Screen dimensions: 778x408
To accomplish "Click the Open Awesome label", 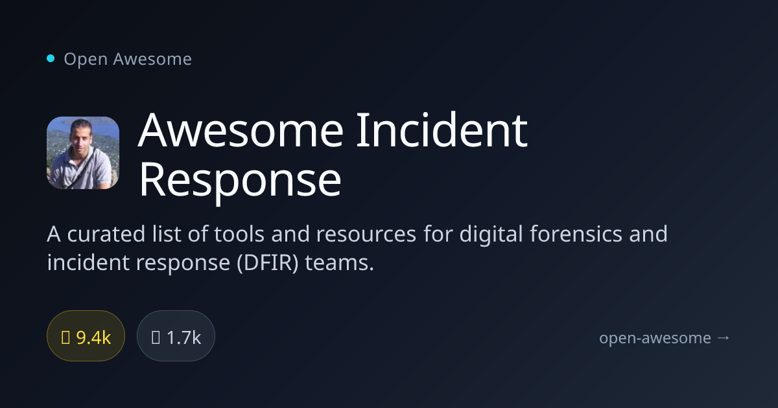I will (128, 59).
